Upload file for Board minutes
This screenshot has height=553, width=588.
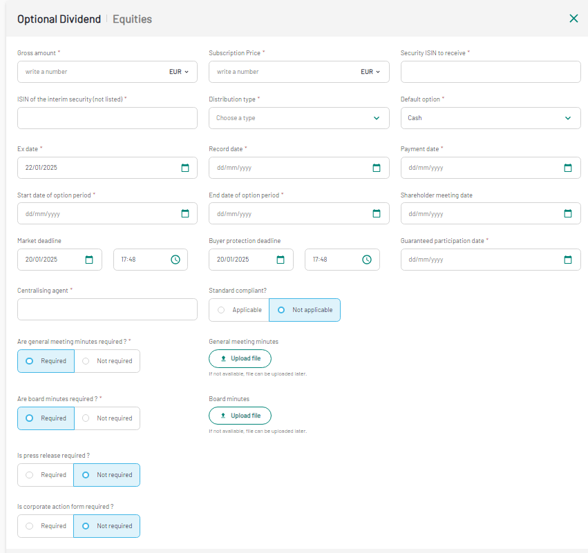[240, 416]
